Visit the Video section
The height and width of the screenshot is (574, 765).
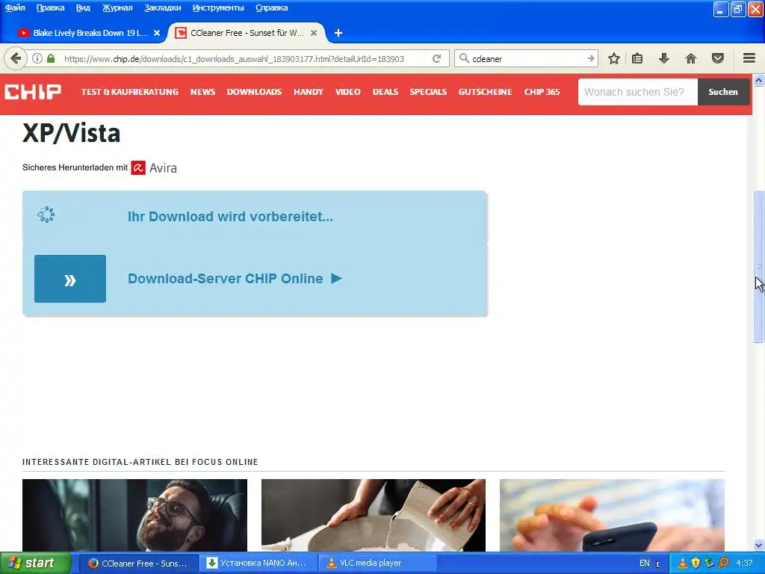pos(348,92)
